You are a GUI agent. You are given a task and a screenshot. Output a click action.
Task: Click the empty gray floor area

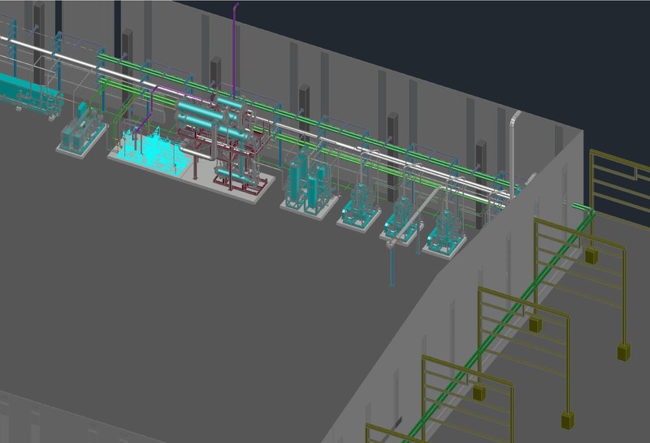(x=203, y=309)
